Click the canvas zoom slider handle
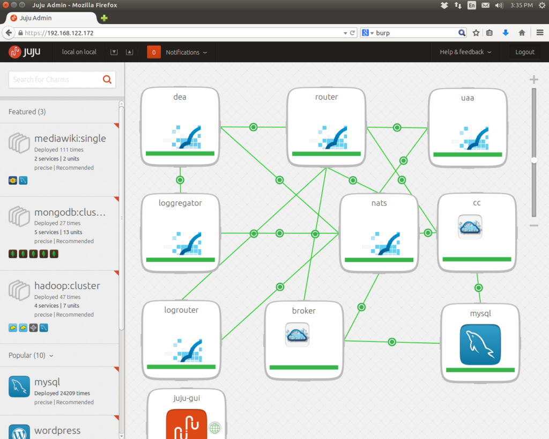 point(534,160)
